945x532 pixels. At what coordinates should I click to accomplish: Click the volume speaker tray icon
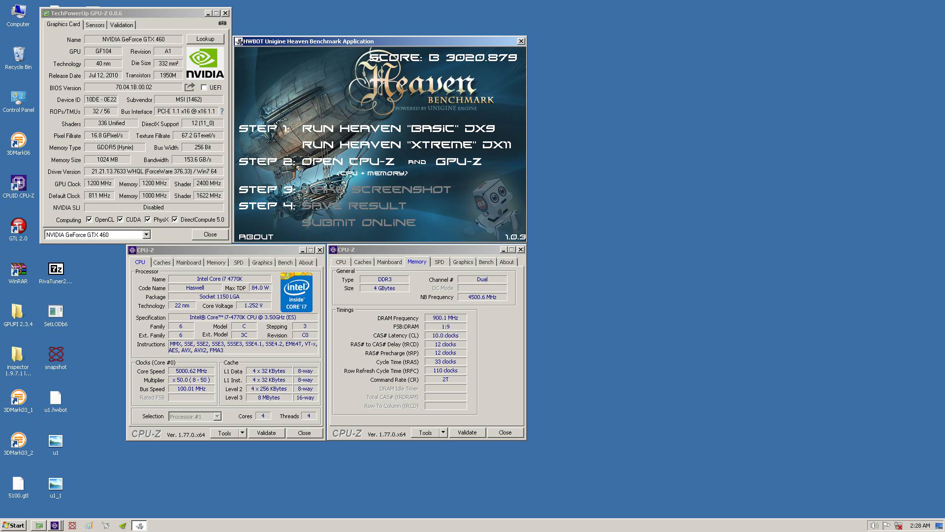(x=874, y=526)
